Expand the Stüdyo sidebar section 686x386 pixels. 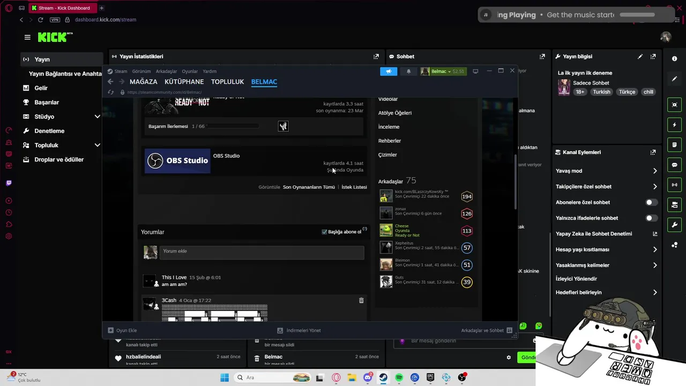coord(97,116)
